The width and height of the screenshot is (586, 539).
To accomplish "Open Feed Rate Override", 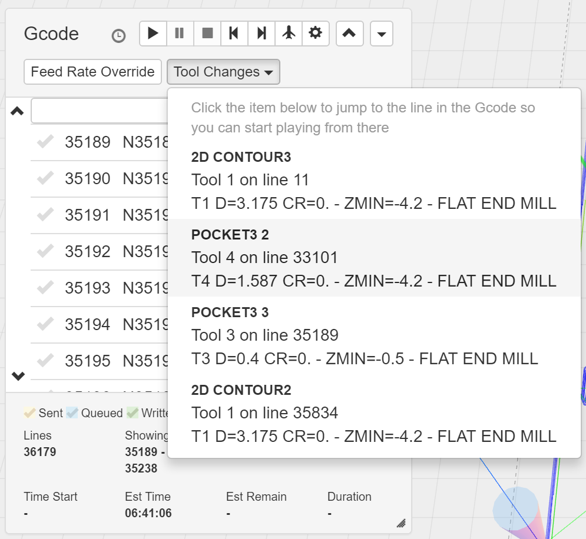I will pyautogui.click(x=92, y=72).
